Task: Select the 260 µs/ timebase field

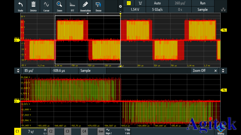Action: point(180,3)
